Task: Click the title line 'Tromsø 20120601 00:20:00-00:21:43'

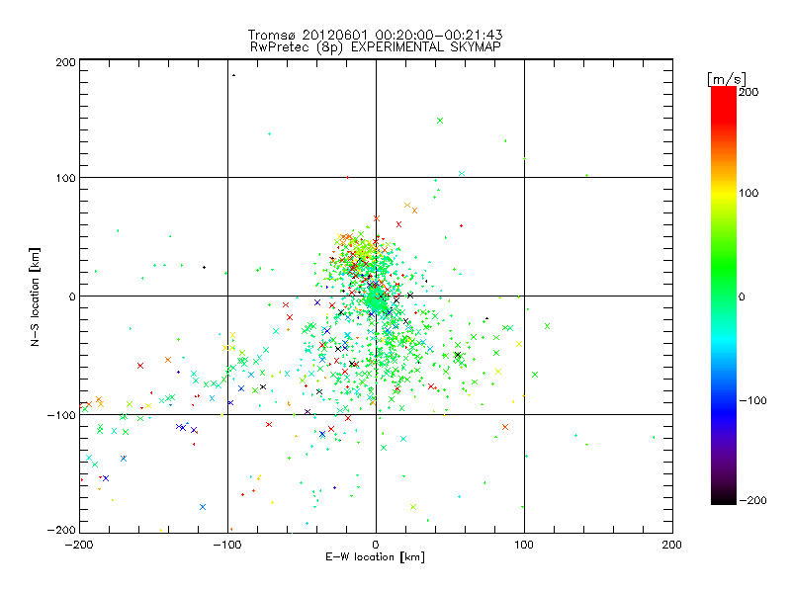Action: (375, 35)
